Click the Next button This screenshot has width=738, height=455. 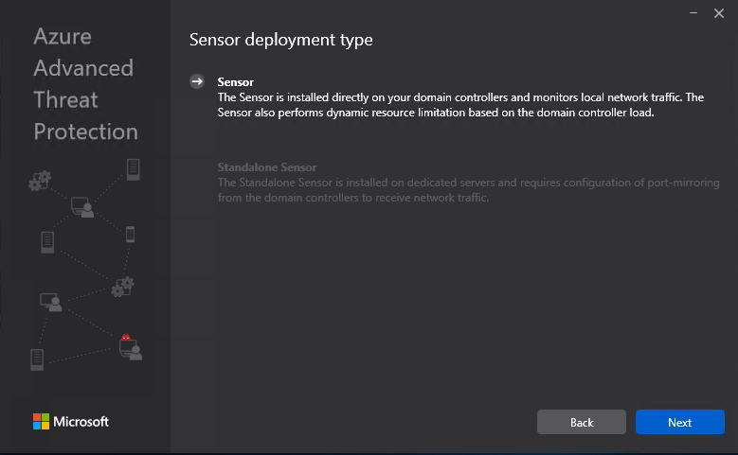pyautogui.click(x=679, y=422)
